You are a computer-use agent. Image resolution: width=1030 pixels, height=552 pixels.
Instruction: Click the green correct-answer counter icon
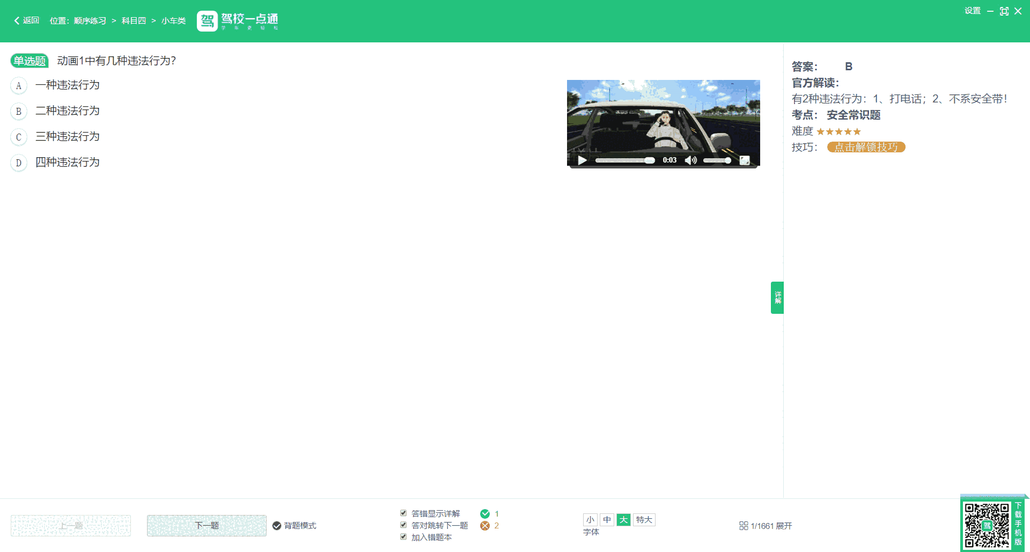[x=485, y=513]
